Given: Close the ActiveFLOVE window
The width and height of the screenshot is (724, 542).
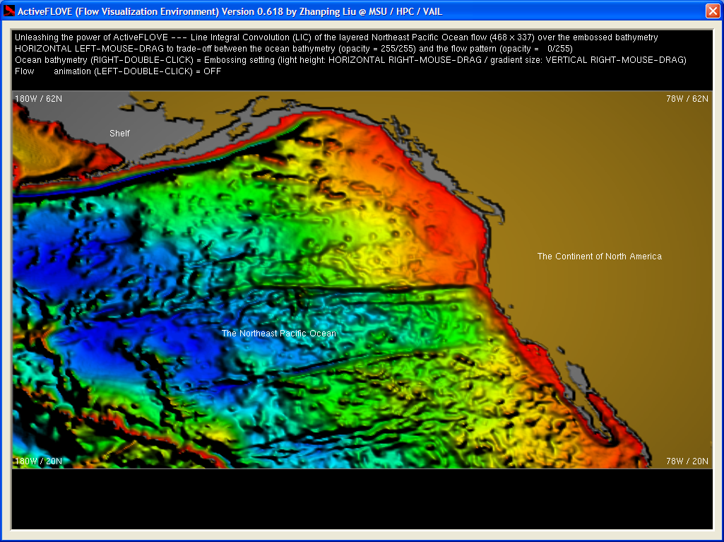Looking at the screenshot, I should pyautogui.click(x=712, y=11).
